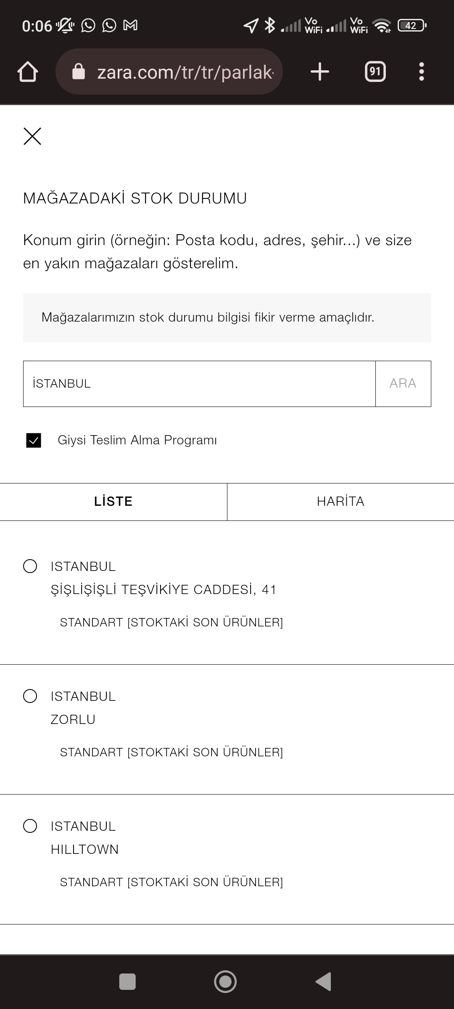The image size is (454, 1009).
Task: Tap the Zorlu store stock status text
Action: click(x=172, y=752)
